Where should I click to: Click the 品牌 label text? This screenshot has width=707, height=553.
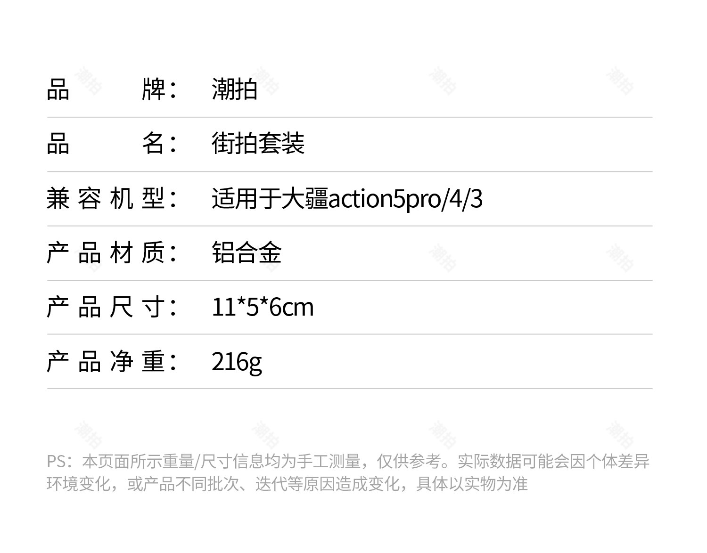coord(112,89)
